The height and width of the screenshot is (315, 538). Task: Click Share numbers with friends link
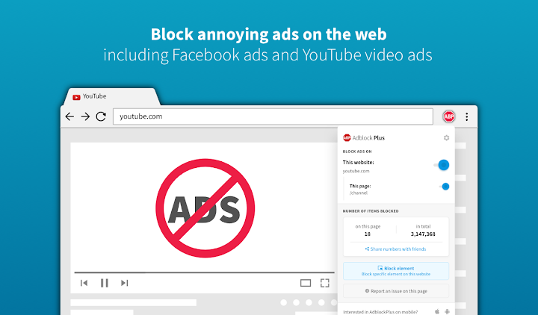(x=395, y=249)
